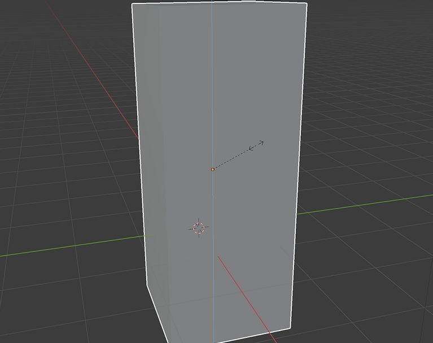Click the blue Z axis line above the origin
Image resolution: width=433 pixels, height=343 pixels.
pyautogui.click(x=212, y=85)
